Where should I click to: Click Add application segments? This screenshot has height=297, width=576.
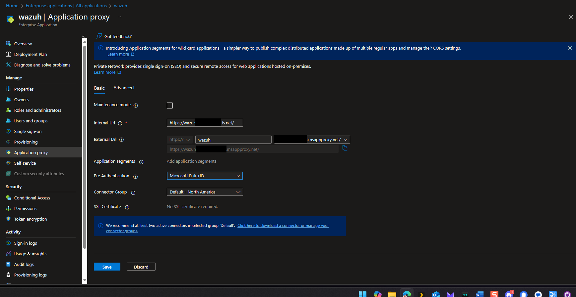[x=192, y=161]
